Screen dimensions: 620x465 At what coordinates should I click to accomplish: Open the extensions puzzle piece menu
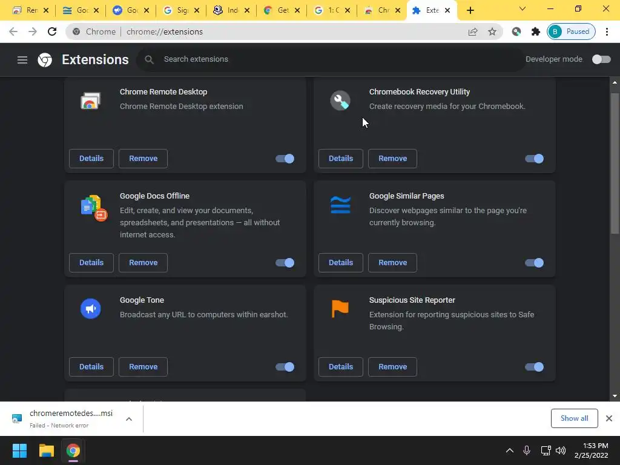click(x=535, y=31)
